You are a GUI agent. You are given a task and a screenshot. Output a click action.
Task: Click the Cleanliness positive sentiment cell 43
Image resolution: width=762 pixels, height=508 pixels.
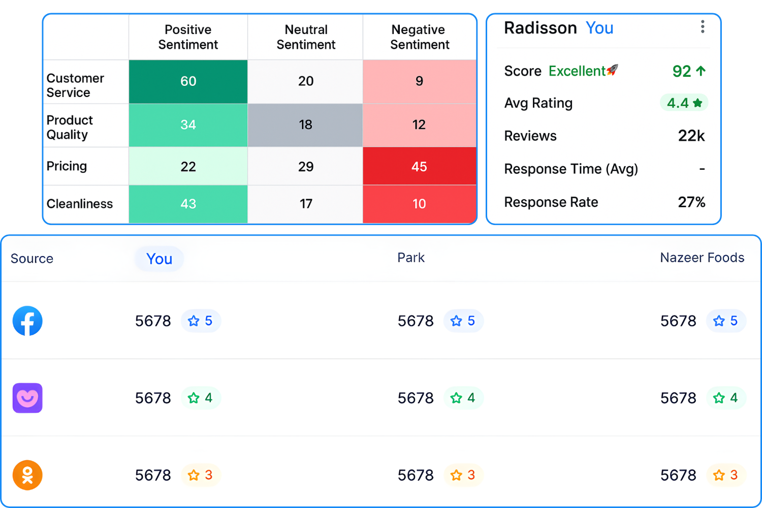click(188, 204)
